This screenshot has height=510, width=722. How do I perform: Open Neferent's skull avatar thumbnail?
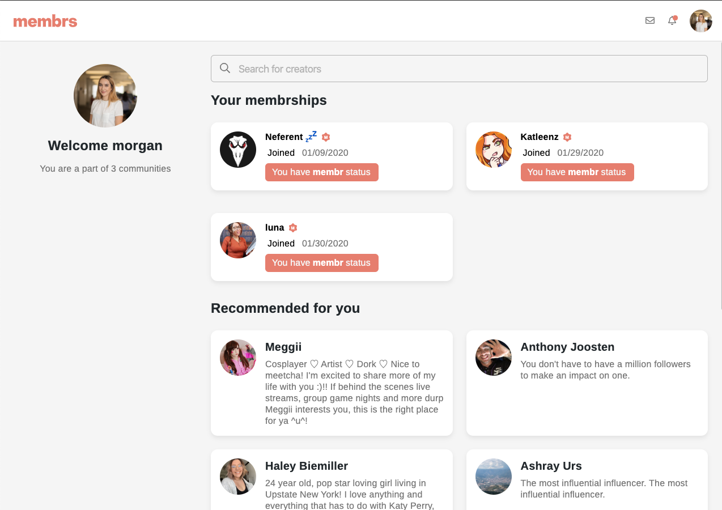point(238,150)
